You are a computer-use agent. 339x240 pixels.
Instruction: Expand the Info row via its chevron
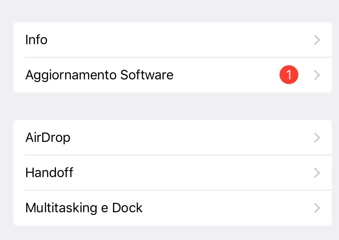coord(317,39)
